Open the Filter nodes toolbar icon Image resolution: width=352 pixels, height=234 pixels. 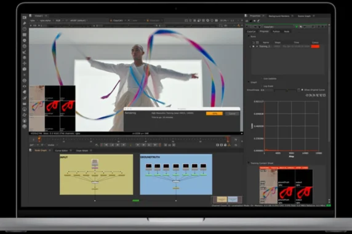25,46
